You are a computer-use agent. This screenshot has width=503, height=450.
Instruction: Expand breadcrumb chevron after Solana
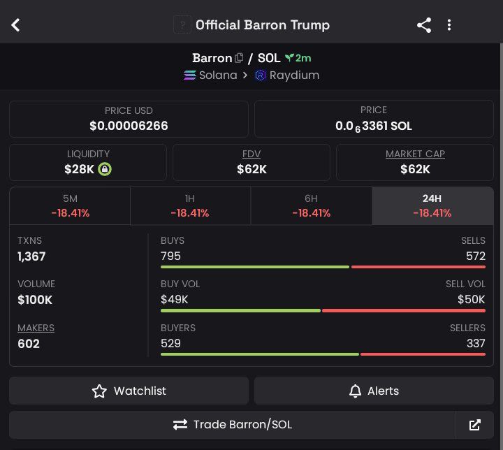tap(245, 75)
